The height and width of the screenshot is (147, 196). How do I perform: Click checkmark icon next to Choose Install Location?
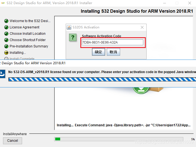coord(6,34)
